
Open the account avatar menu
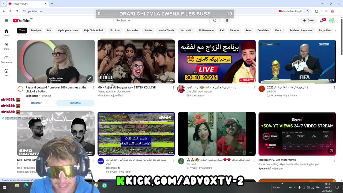coord(332,21)
